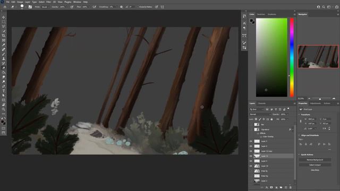Hide Layer 6 with its eye icon
This screenshot has height=191, width=340.
251,146
